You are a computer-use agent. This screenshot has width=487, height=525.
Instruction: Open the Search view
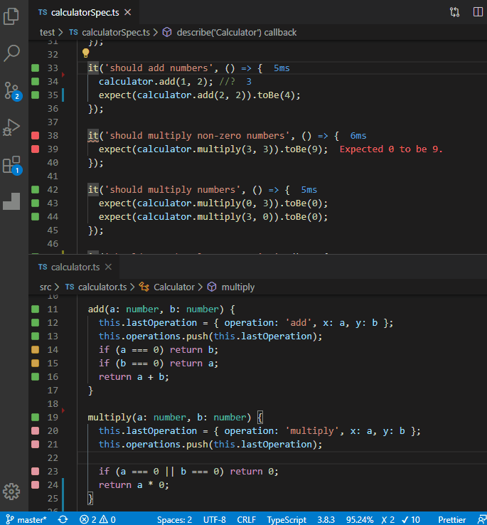coord(11,53)
